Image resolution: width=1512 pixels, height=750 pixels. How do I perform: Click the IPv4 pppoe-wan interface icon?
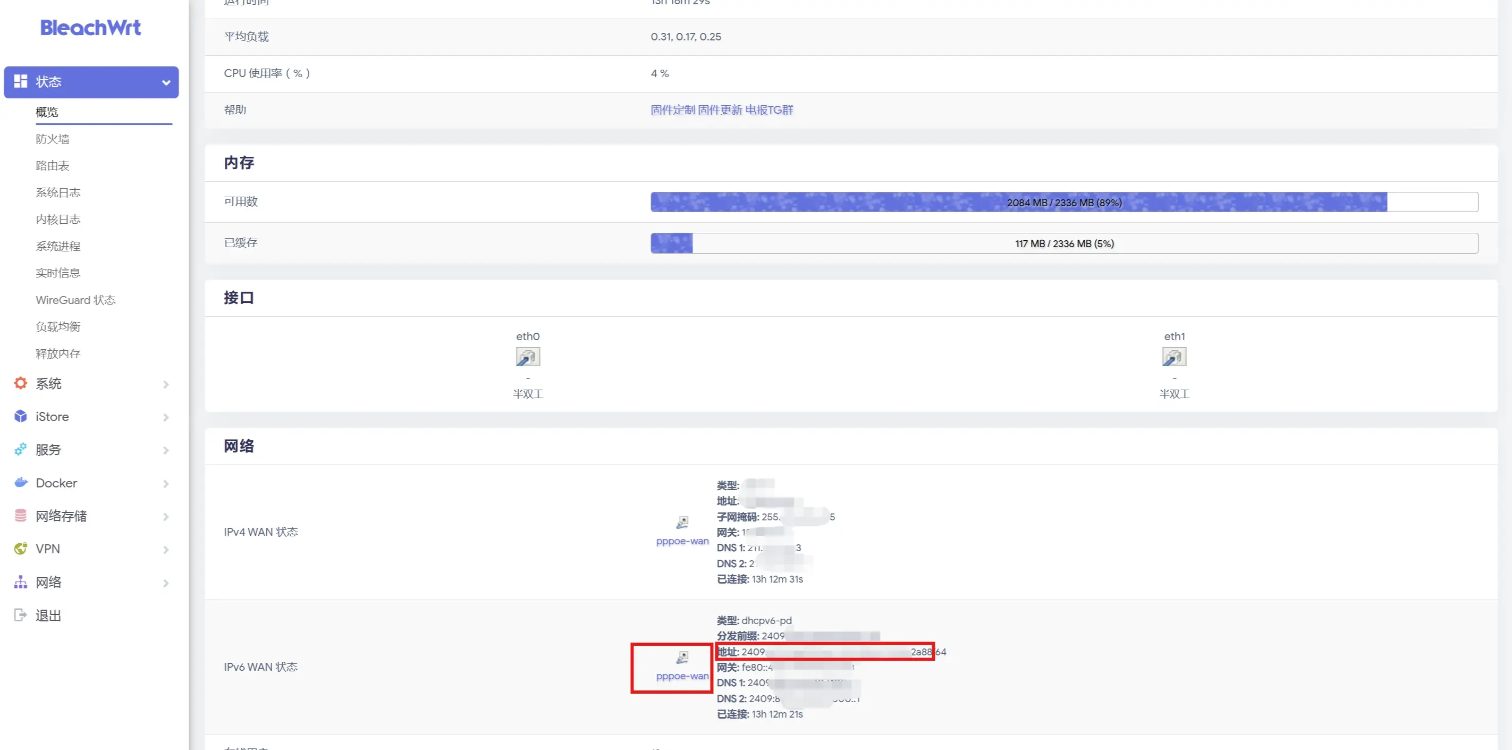(682, 522)
